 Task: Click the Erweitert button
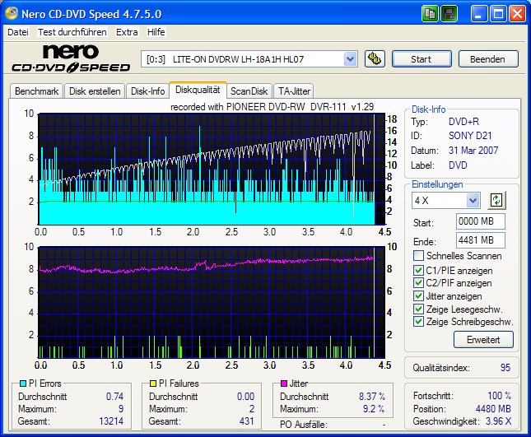point(483,339)
